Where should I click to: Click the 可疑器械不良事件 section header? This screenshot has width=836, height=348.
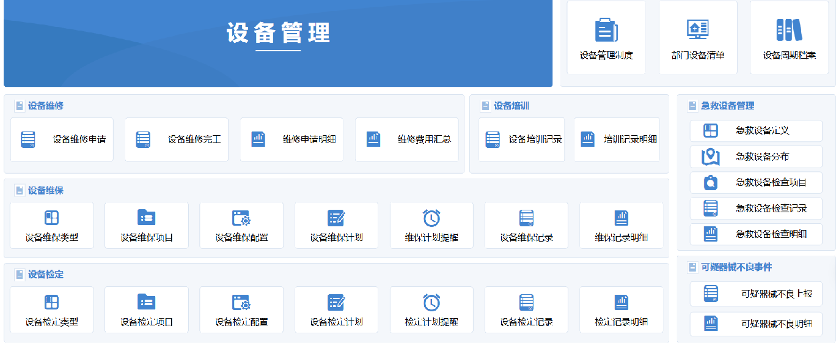pos(736,267)
